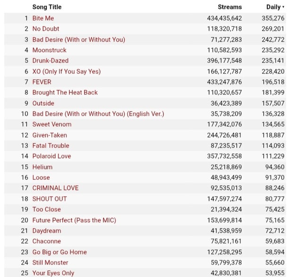Click the Moonstruck song title

pyautogui.click(x=49, y=50)
